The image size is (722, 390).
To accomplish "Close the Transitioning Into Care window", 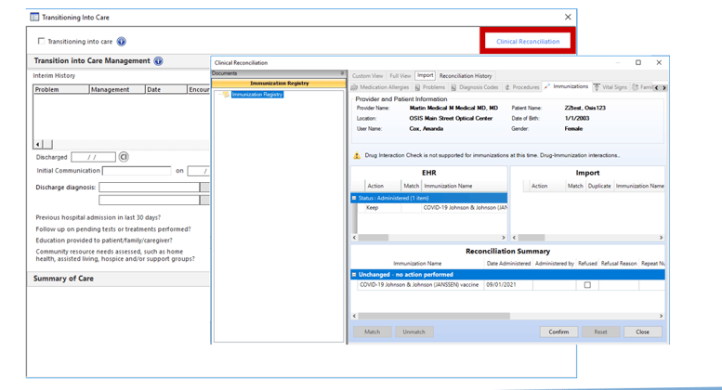I will click(568, 17).
